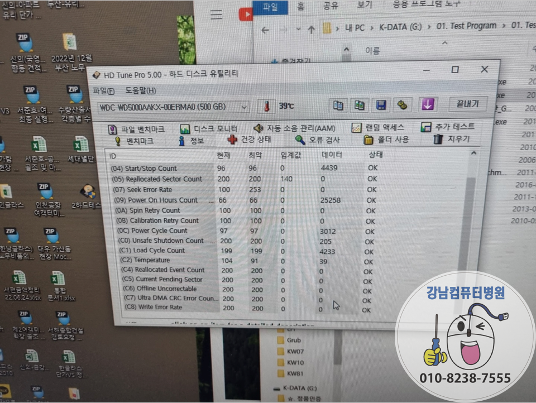
Task: Select the 건강 상태 tab
Action: [250, 140]
